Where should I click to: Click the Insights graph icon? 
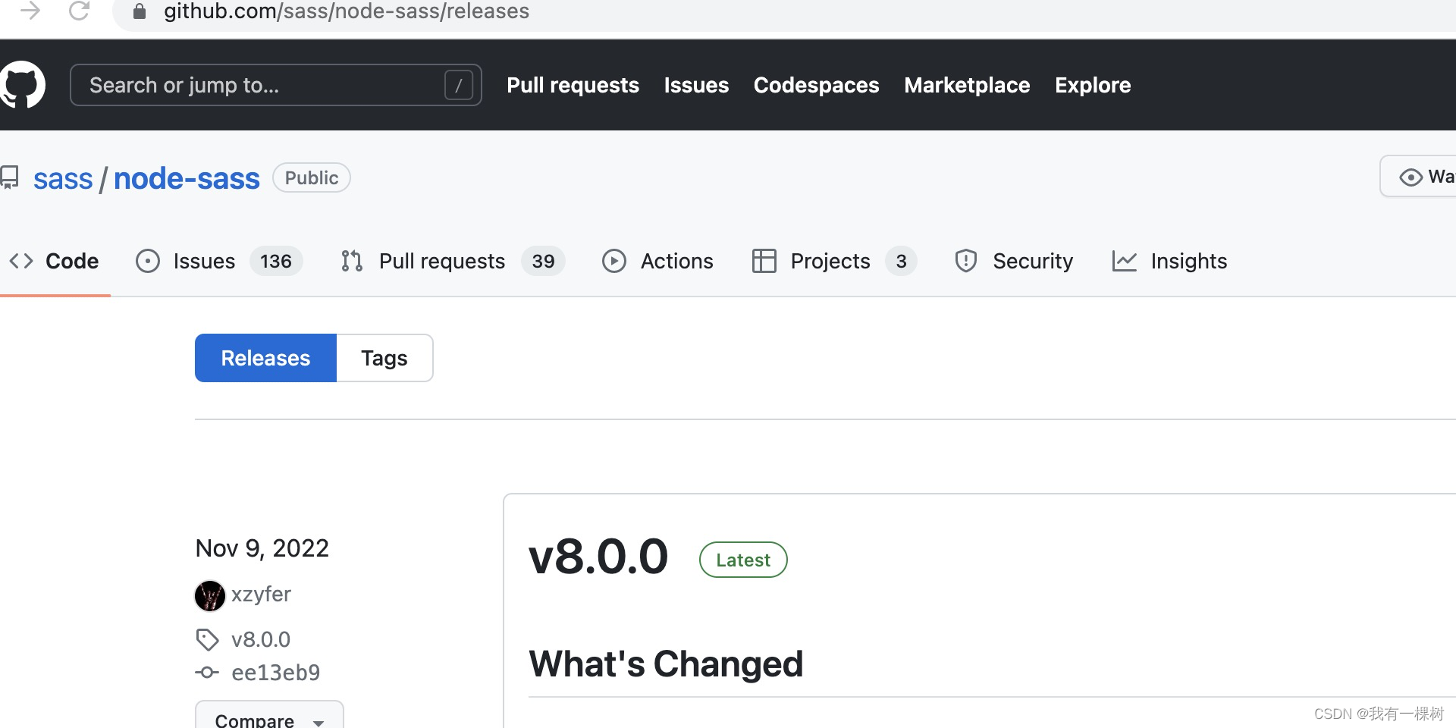pyautogui.click(x=1124, y=261)
